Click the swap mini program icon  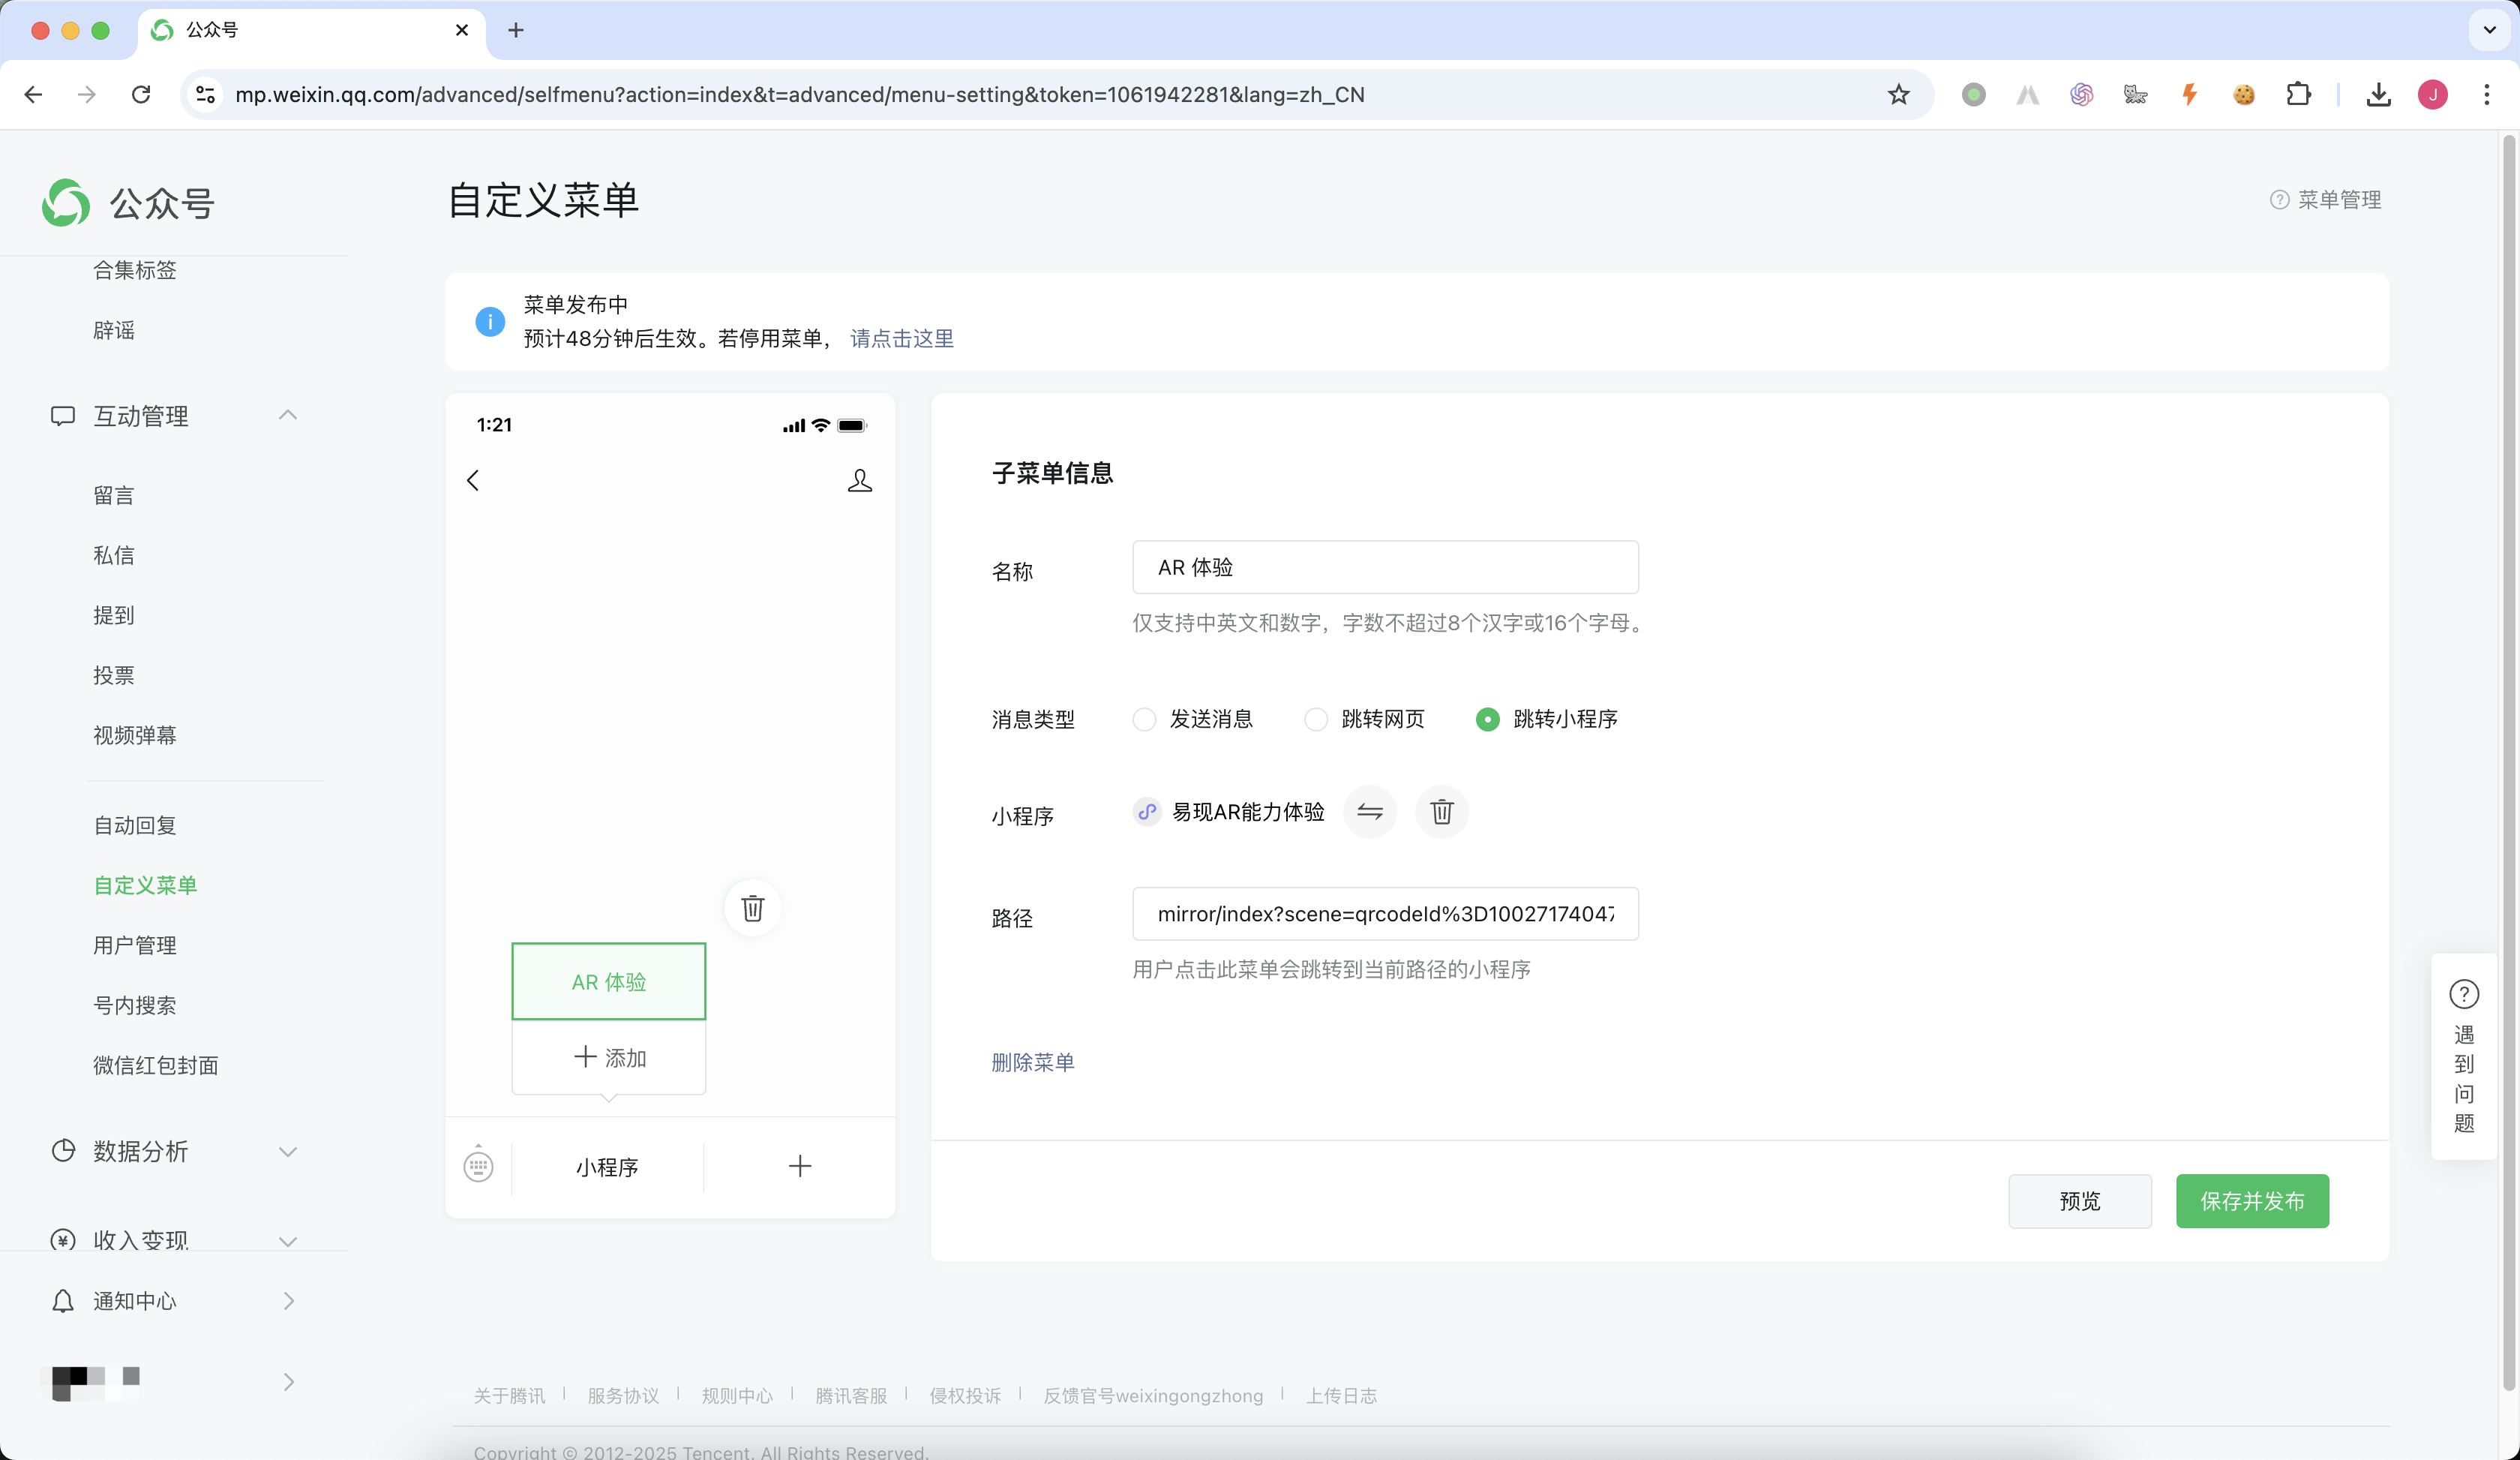click(1370, 811)
